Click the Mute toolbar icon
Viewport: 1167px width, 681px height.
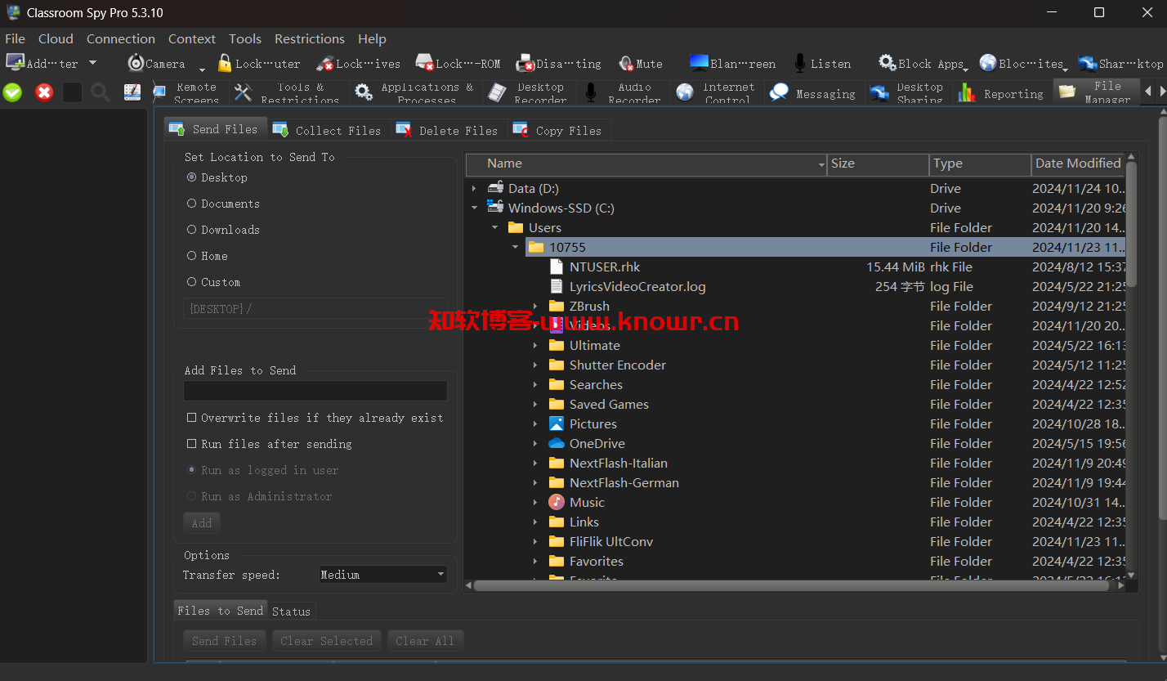626,63
